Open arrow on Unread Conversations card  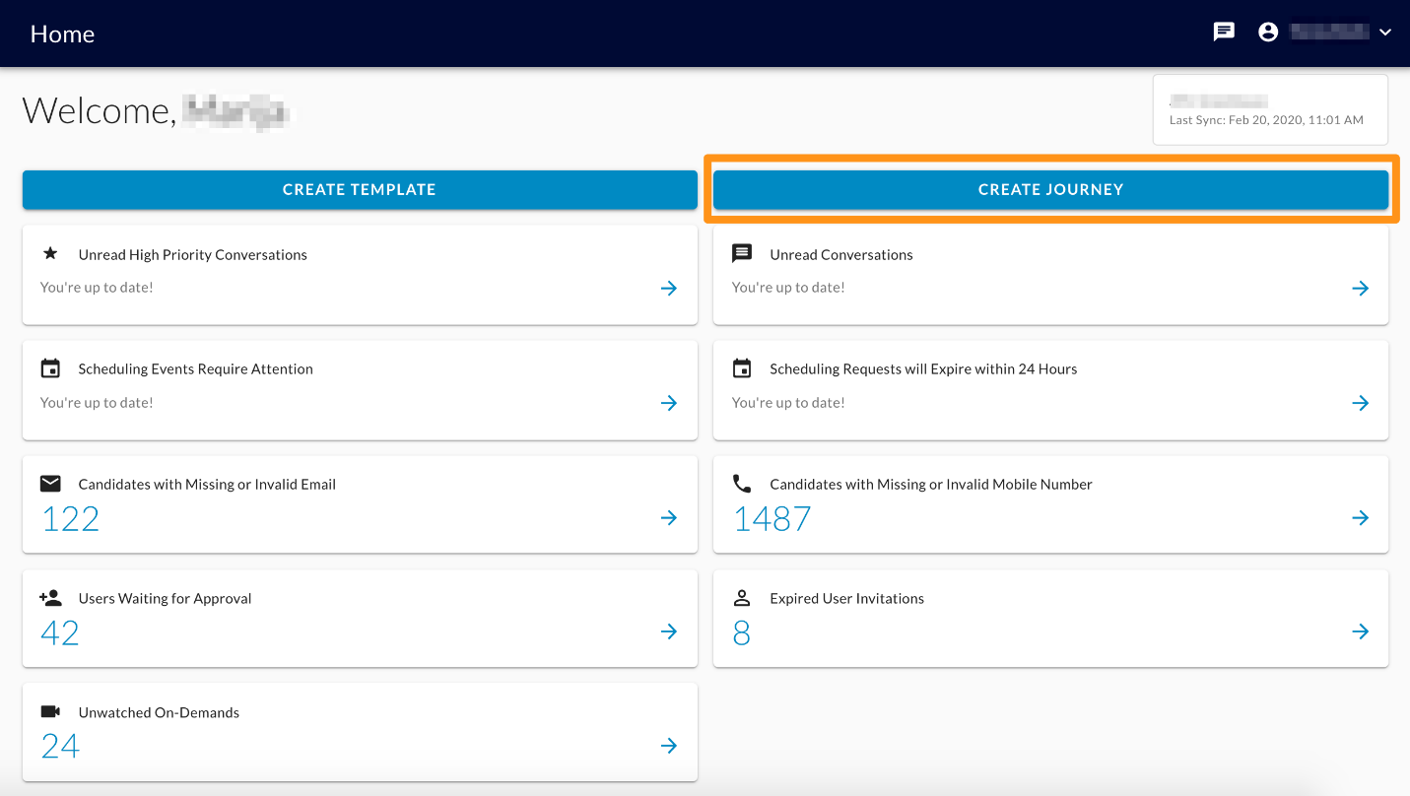coord(1361,288)
